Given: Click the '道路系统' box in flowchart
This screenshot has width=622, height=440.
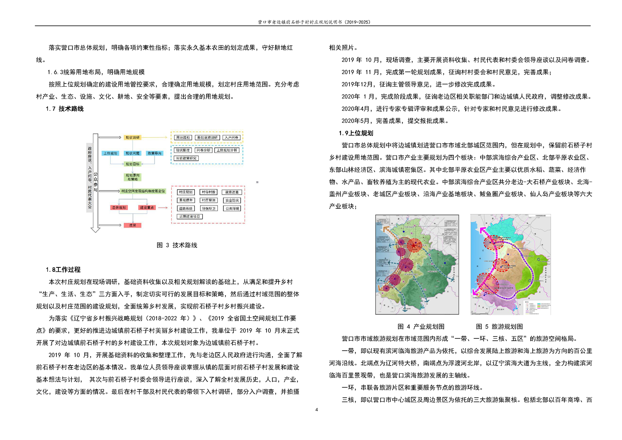Looking at the screenshot, I should click(x=186, y=209).
